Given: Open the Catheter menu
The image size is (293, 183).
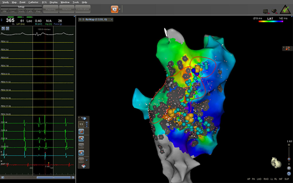Looking at the screenshot, I should (33, 2).
